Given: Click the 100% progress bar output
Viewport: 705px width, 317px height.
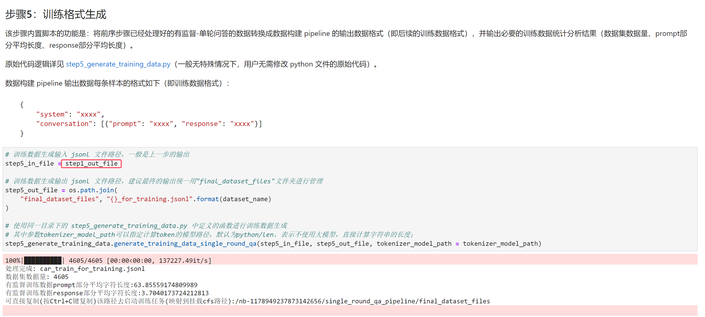Looking at the screenshot, I should (108, 260).
